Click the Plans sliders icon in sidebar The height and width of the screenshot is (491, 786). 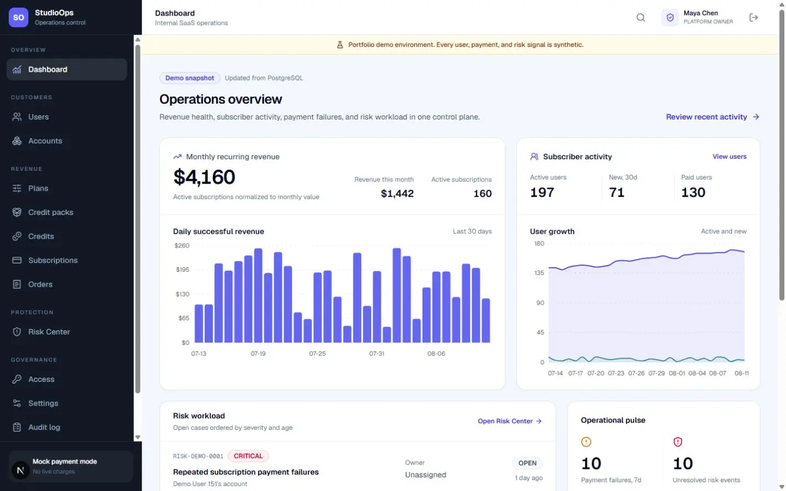(17, 188)
